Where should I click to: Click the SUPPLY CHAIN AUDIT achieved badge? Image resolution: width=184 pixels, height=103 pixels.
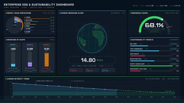pyautogui.click(x=174, y=64)
